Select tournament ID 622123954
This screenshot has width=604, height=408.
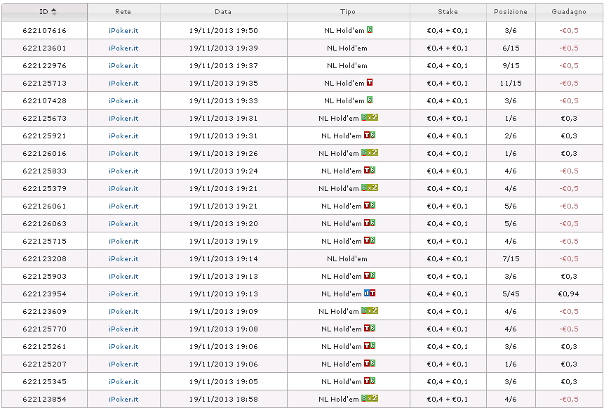[45, 294]
